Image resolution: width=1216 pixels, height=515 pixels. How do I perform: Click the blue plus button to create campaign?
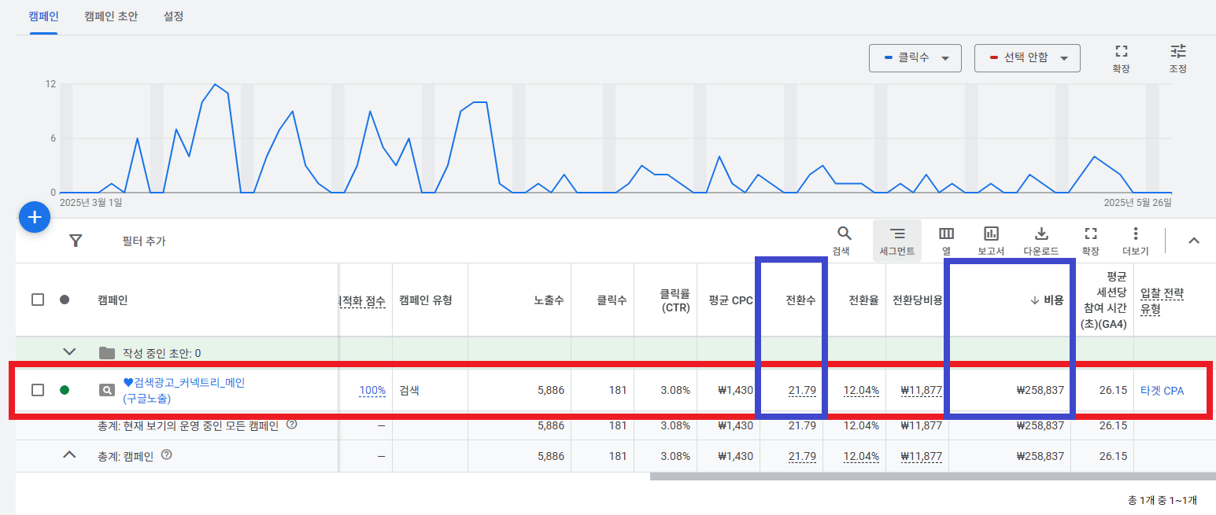[x=34, y=217]
